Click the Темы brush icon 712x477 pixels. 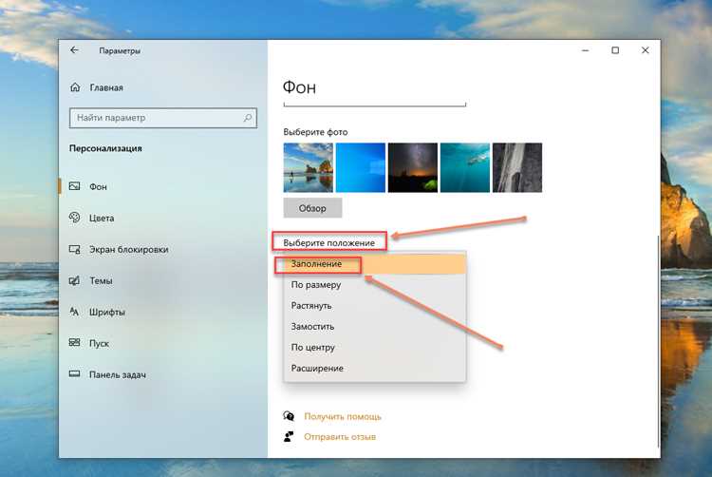pos(74,280)
